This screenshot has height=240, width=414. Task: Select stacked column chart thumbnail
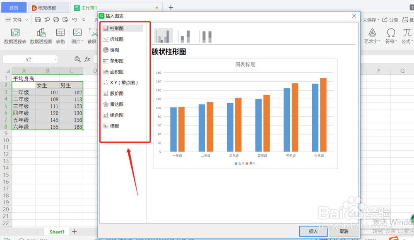[185, 36]
